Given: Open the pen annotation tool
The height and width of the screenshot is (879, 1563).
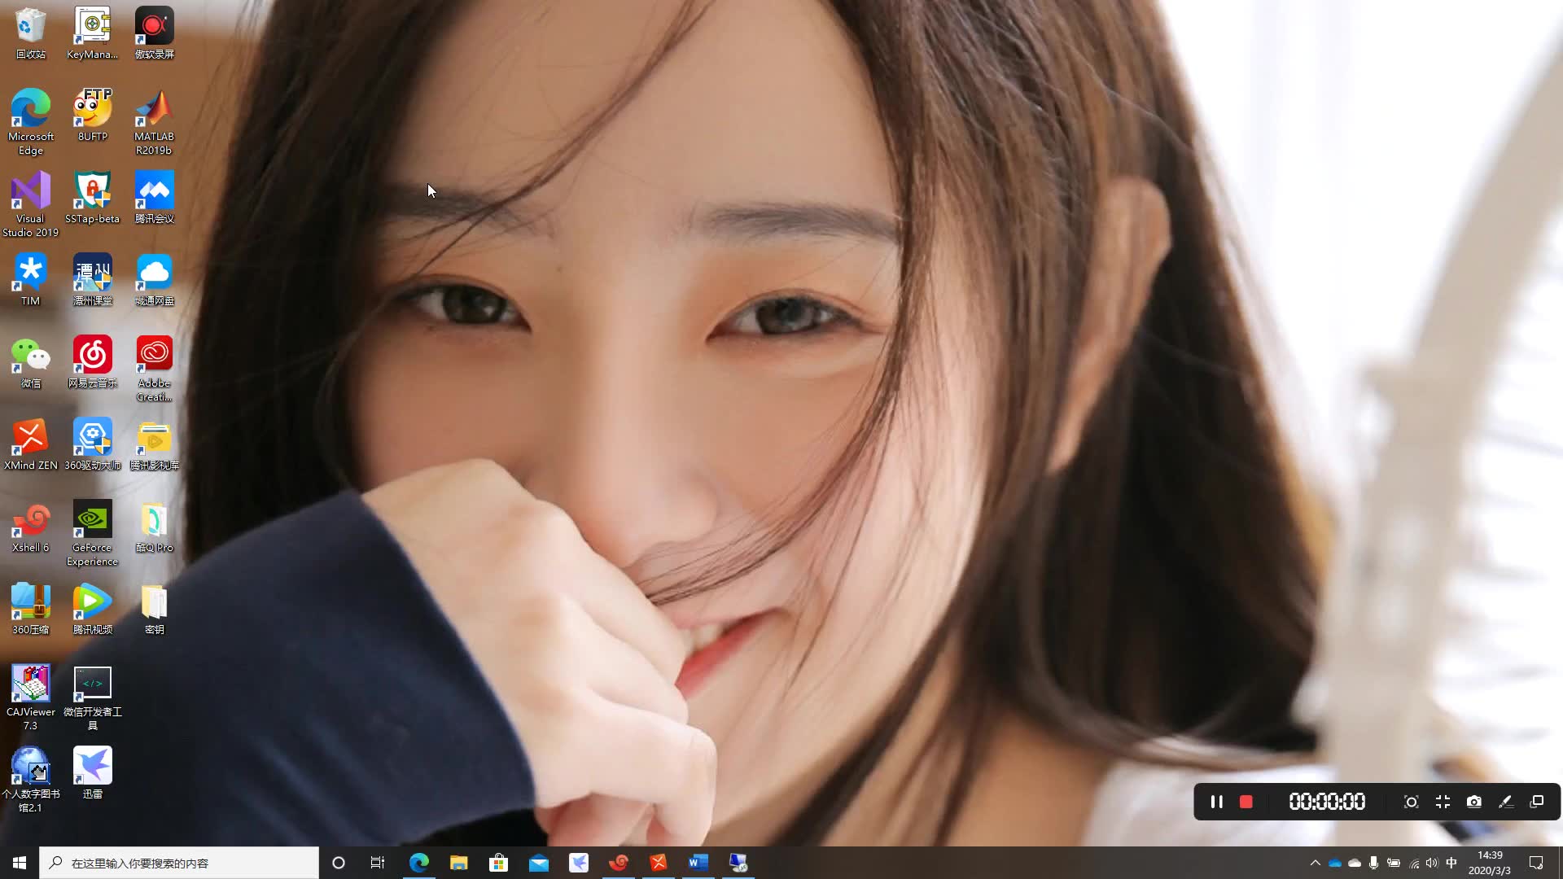Looking at the screenshot, I should pos(1505,802).
